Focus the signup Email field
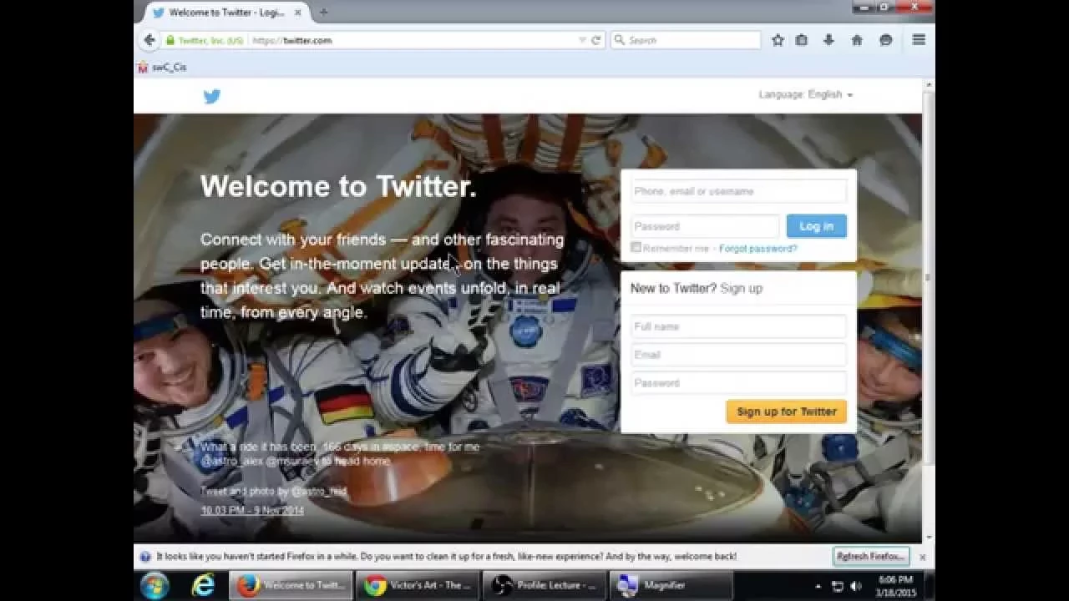Screen dimensions: 1069x601 (x=738, y=355)
